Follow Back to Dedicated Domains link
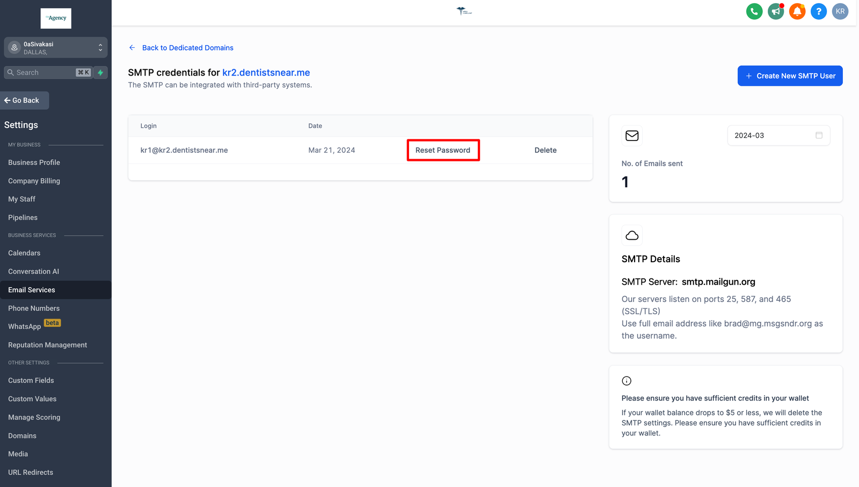 tap(187, 48)
